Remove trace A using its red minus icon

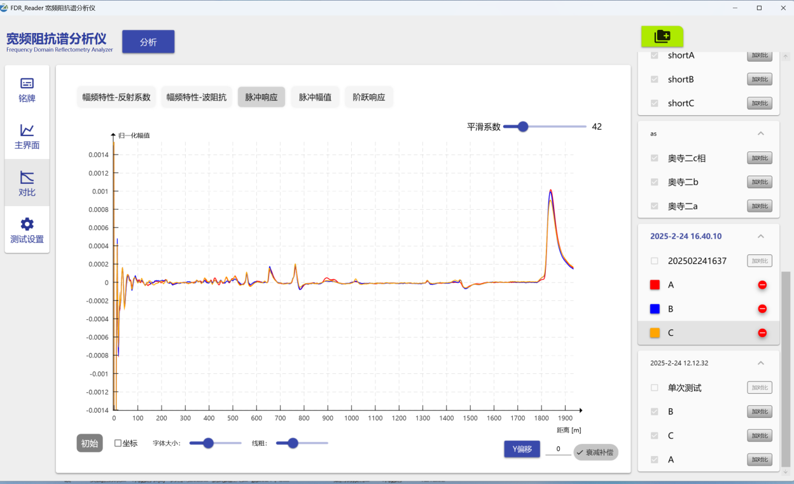[761, 285]
